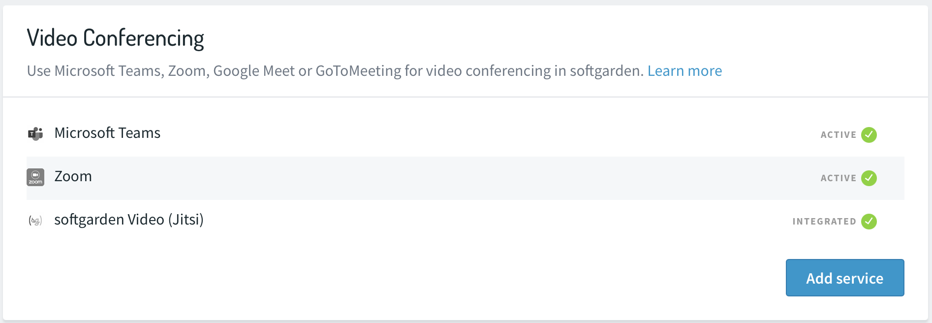
Task: Click empty area of Microsoft Teams row
Action: (x=443, y=134)
